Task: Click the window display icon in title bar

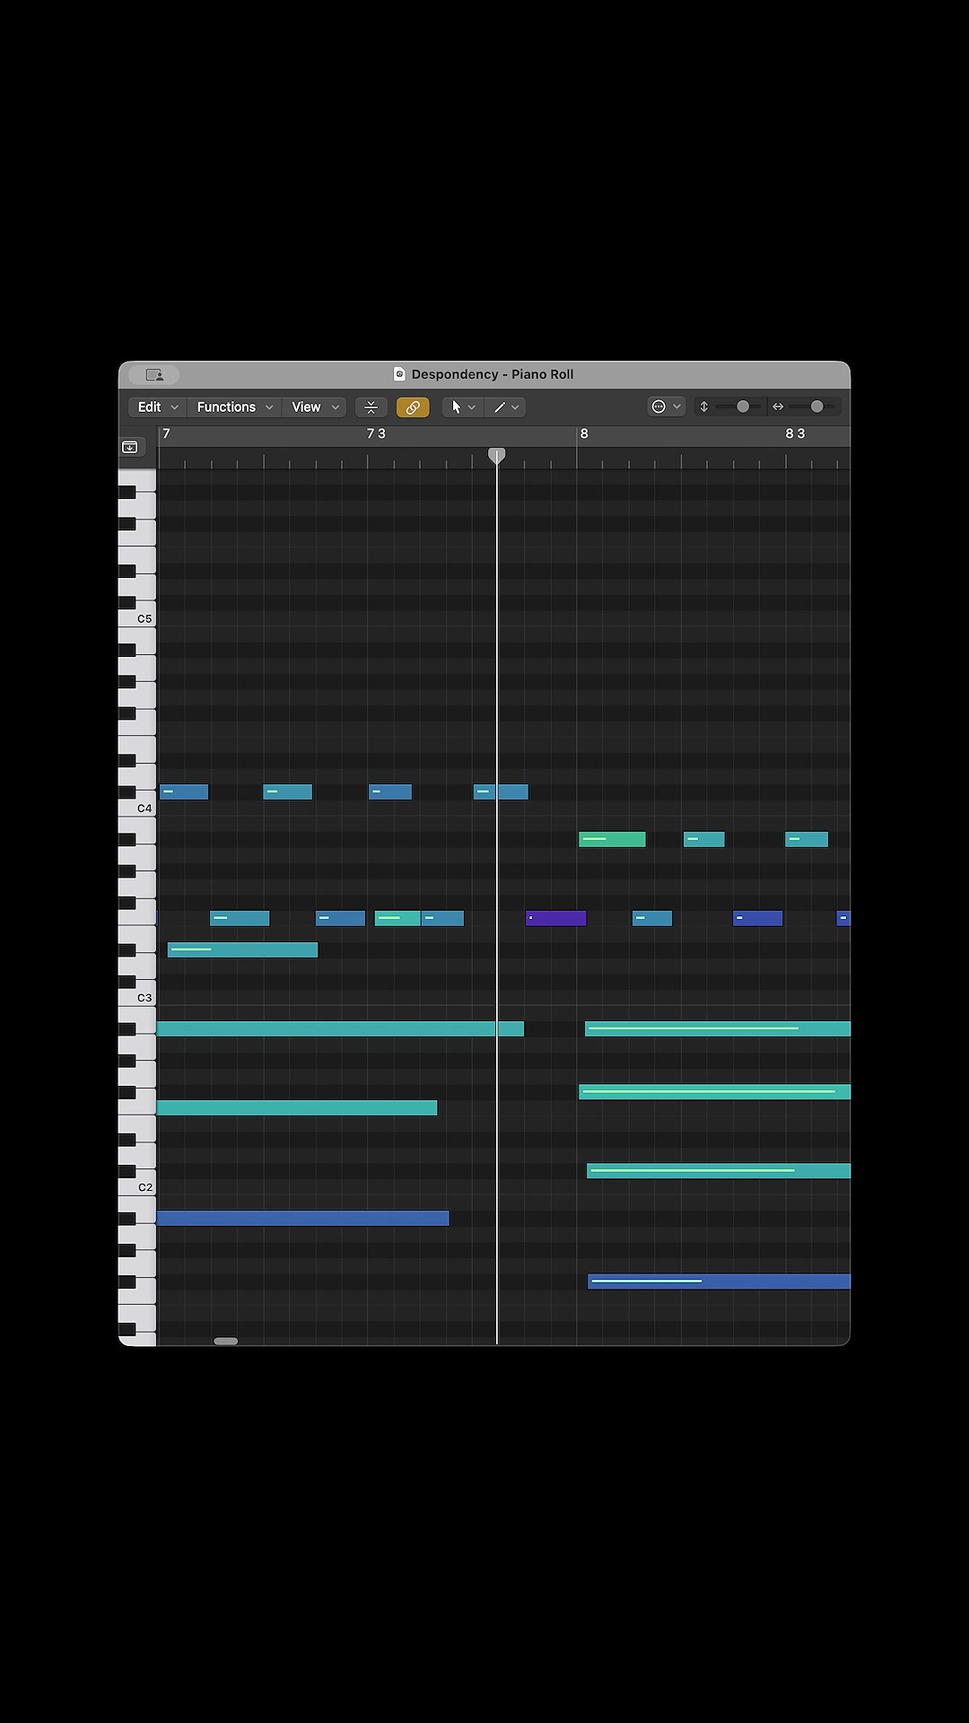Action: (154, 374)
